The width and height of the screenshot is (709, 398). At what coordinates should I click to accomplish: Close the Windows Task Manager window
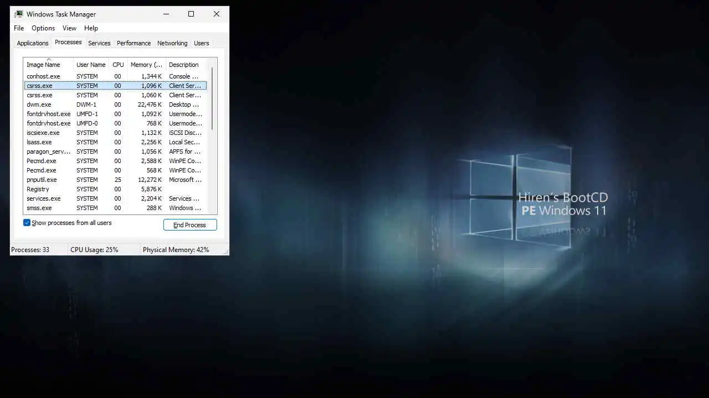217,14
